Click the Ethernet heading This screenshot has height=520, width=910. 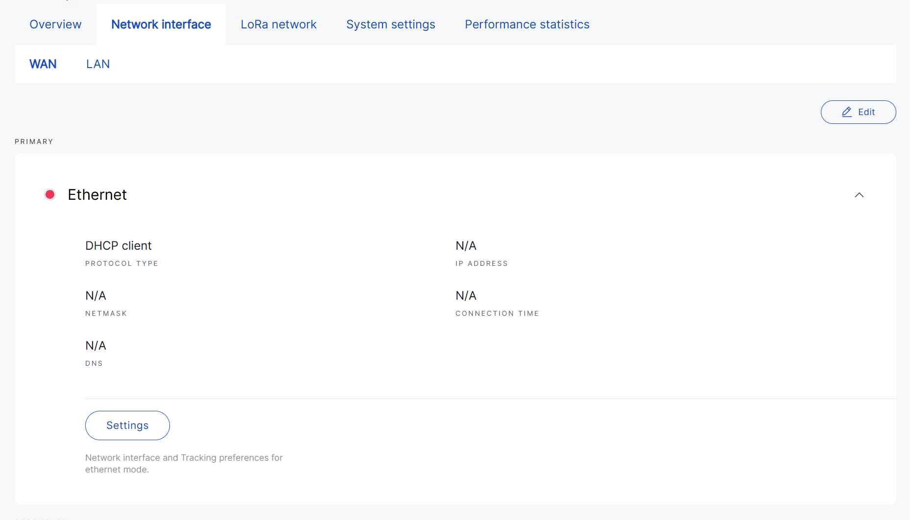click(x=97, y=195)
